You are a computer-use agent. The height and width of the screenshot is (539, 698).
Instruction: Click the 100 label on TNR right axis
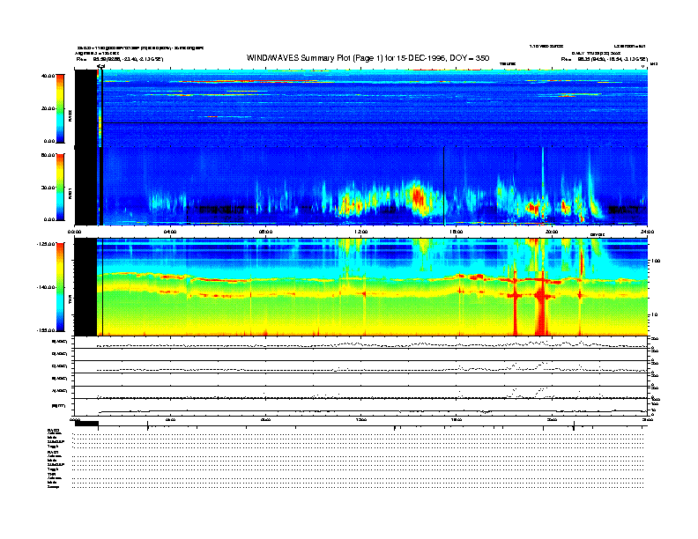(654, 261)
